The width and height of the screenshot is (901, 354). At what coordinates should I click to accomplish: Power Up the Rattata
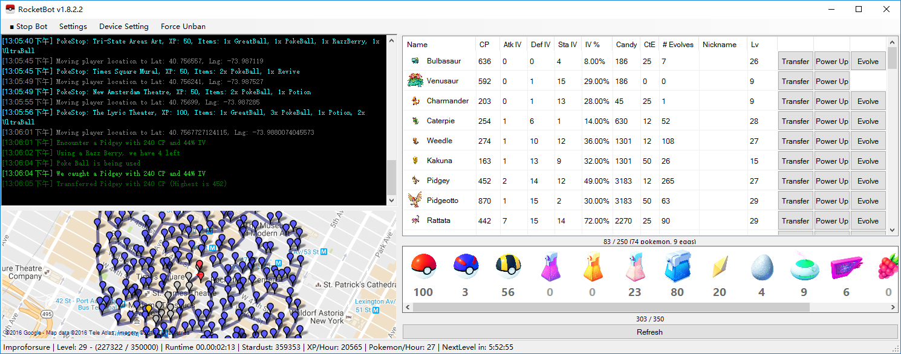tap(831, 220)
